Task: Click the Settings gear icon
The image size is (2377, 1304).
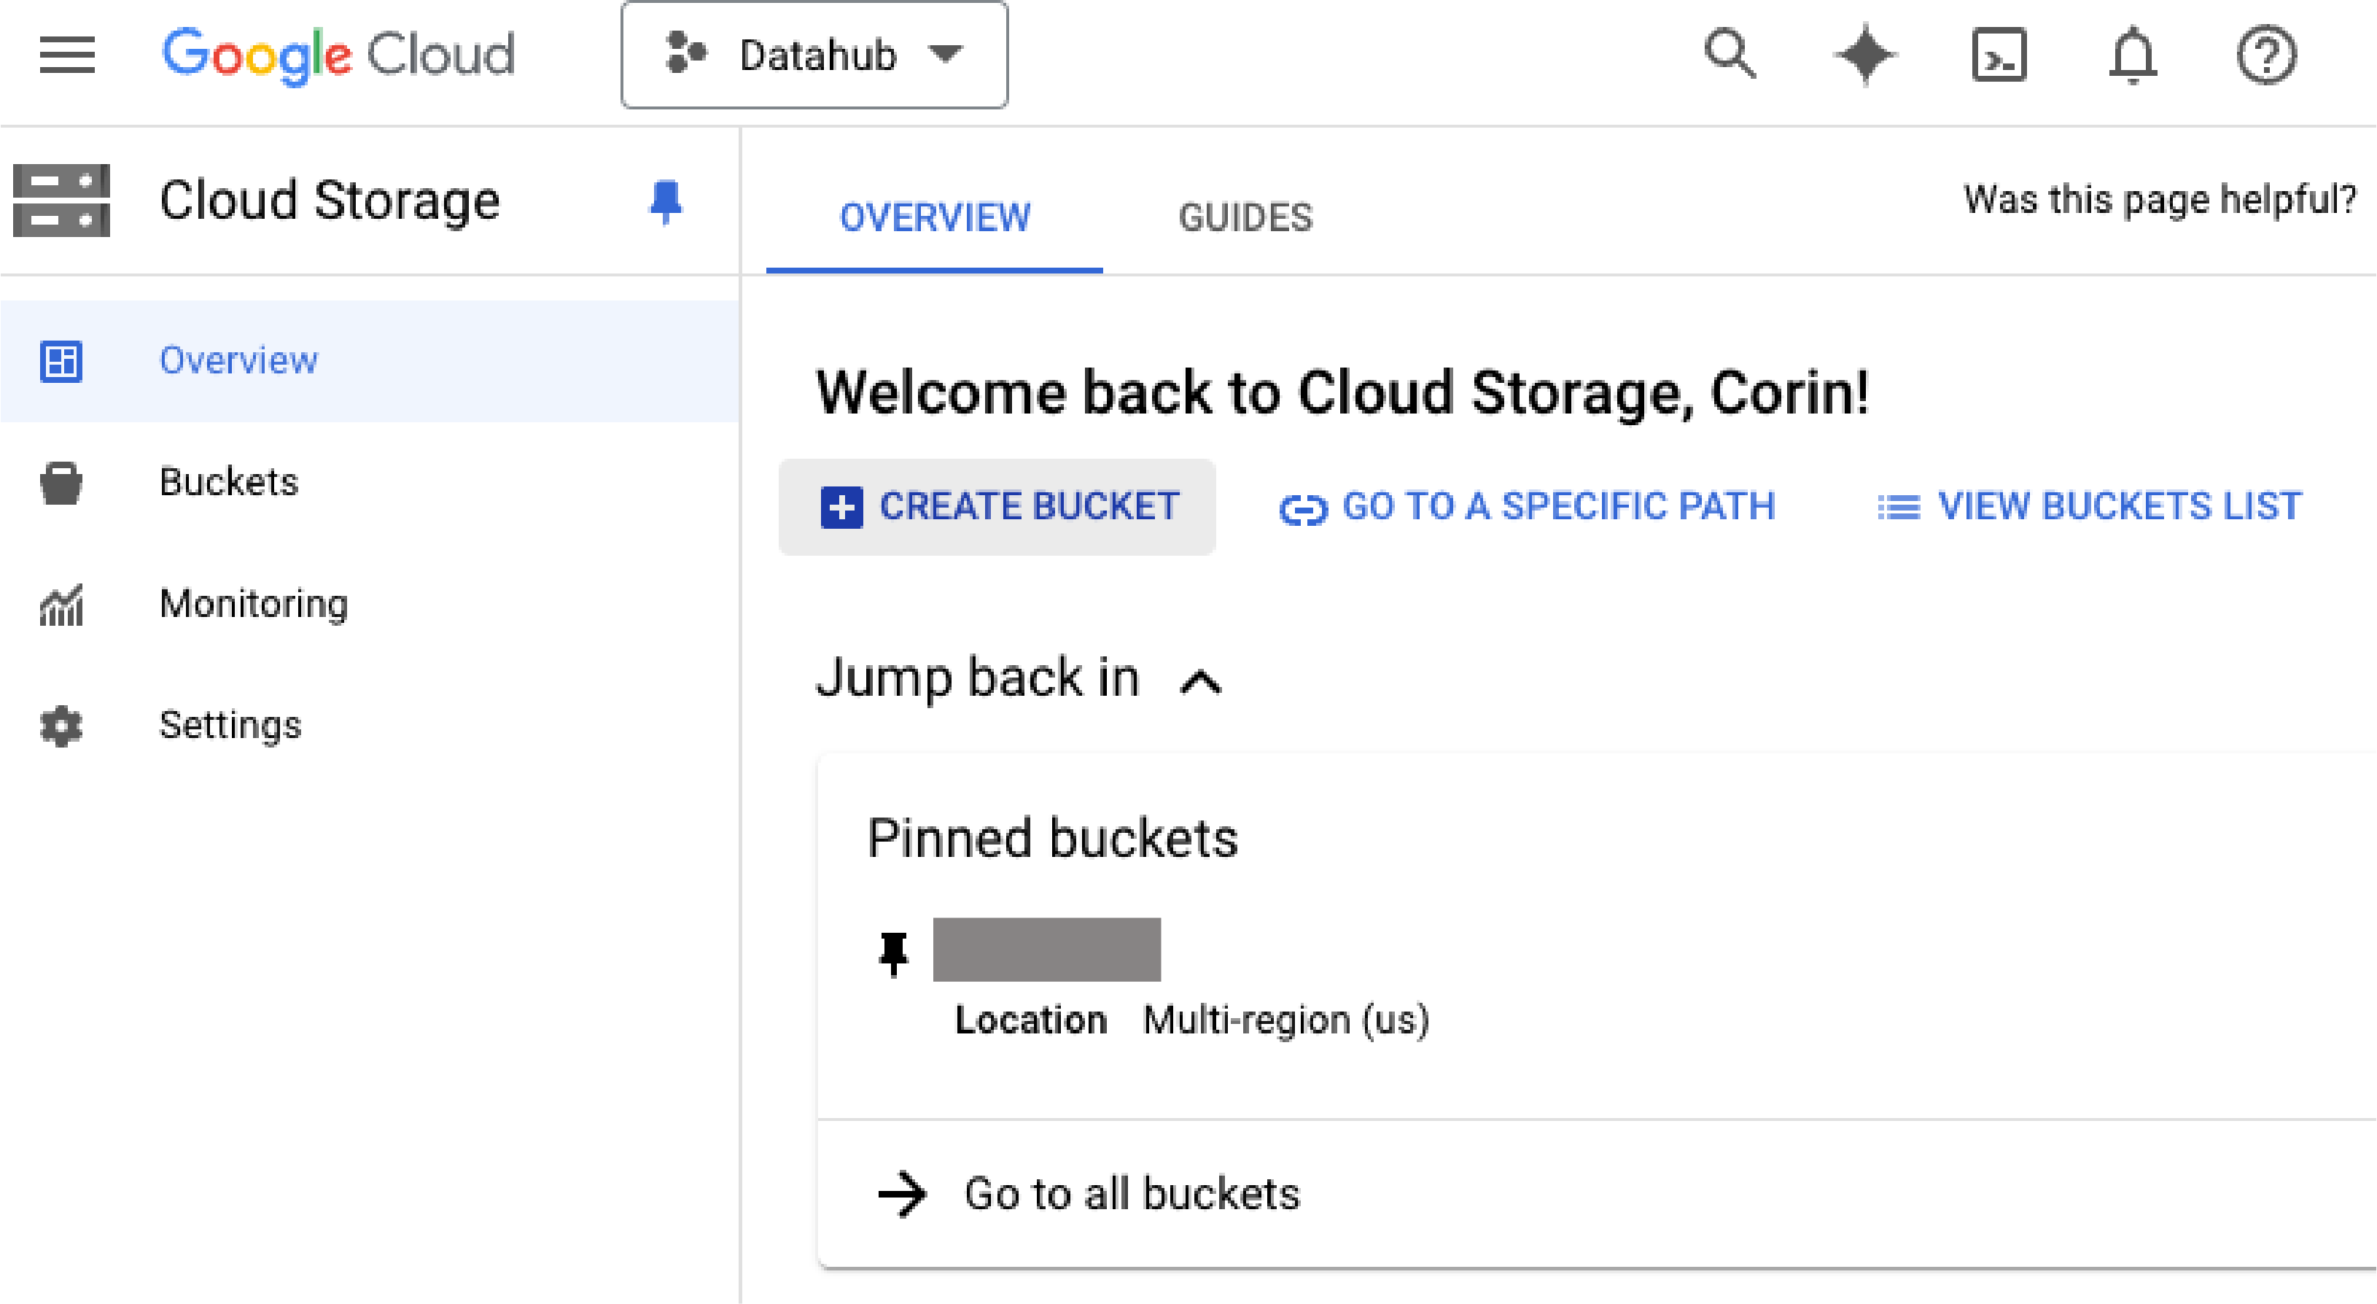Action: 61,726
